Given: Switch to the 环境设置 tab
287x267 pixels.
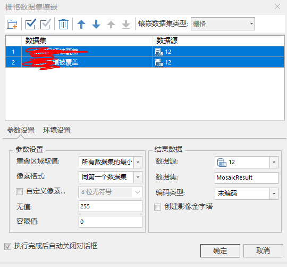Looking at the screenshot, I should (57, 130).
